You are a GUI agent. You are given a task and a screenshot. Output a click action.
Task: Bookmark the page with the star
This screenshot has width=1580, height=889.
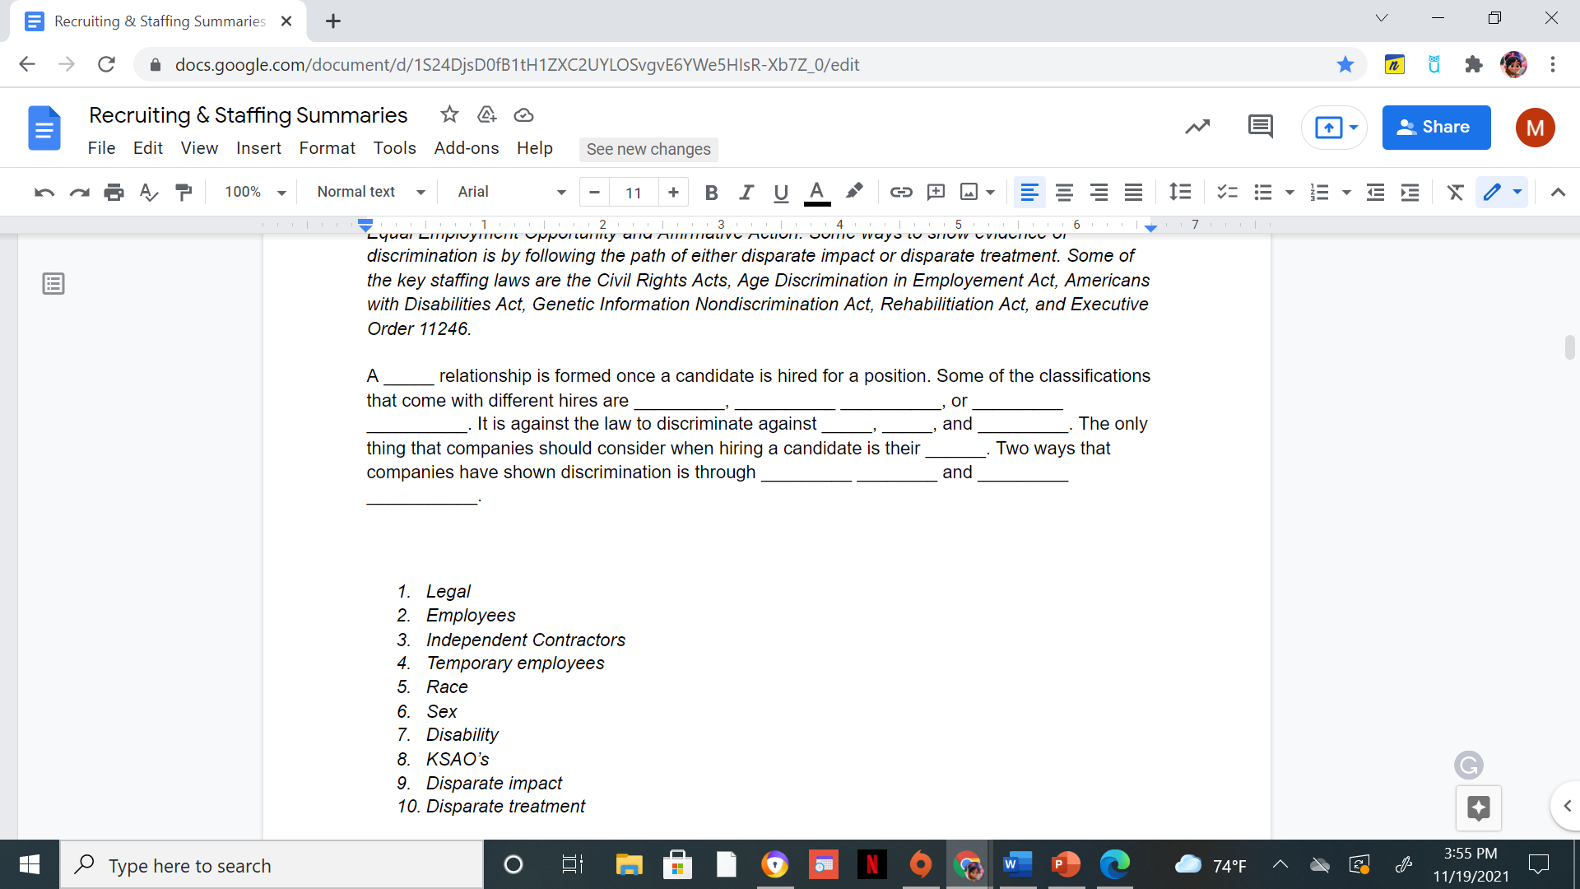tap(1345, 64)
